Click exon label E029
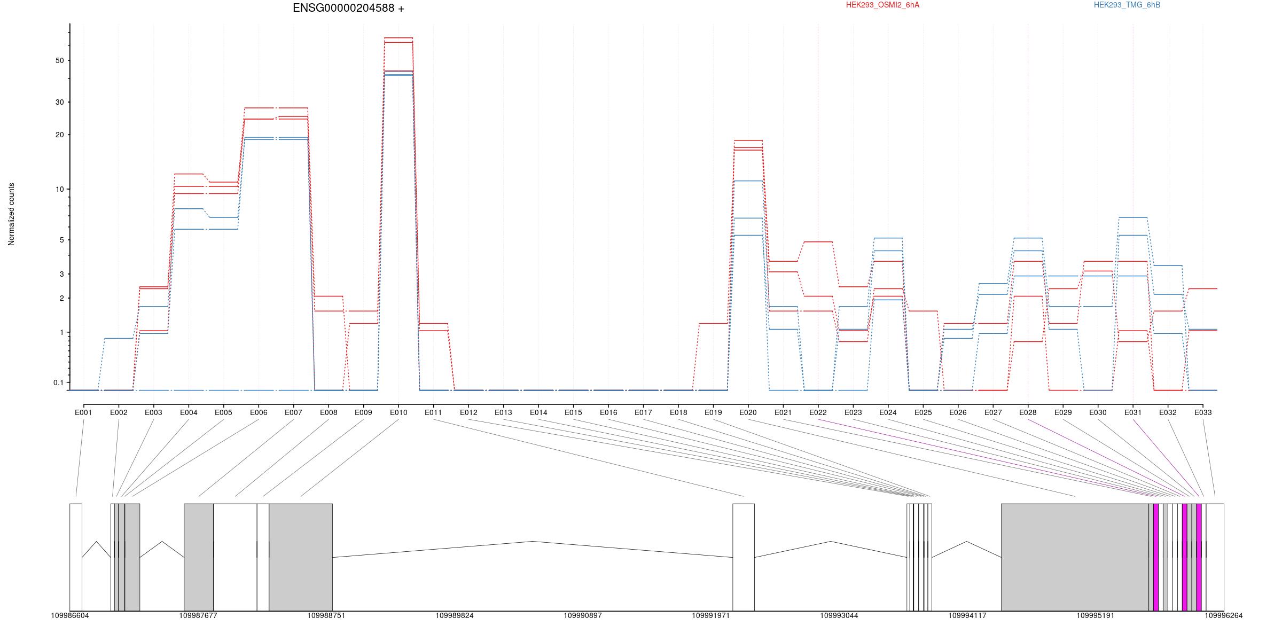 point(1063,412)
